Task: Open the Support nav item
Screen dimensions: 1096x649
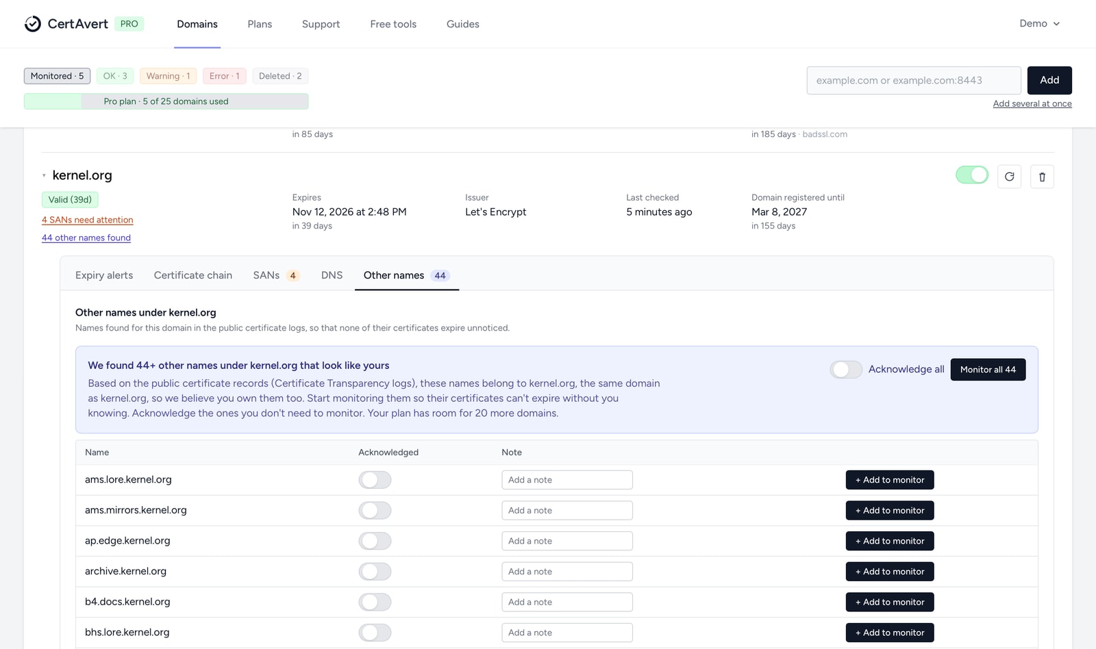Action: pos(321,24)
